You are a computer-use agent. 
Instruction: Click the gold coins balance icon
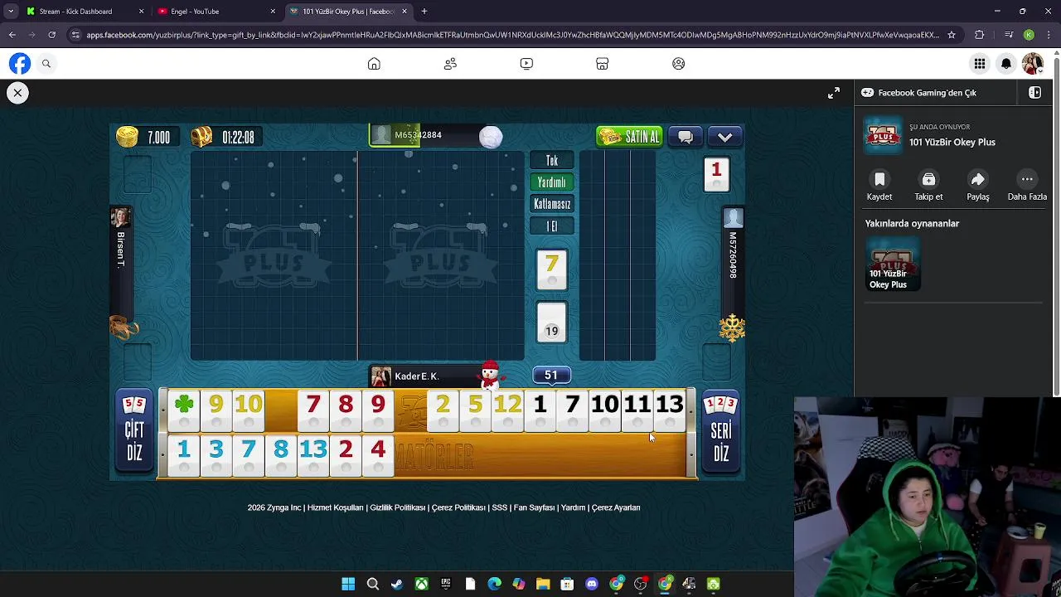(127, 137)
